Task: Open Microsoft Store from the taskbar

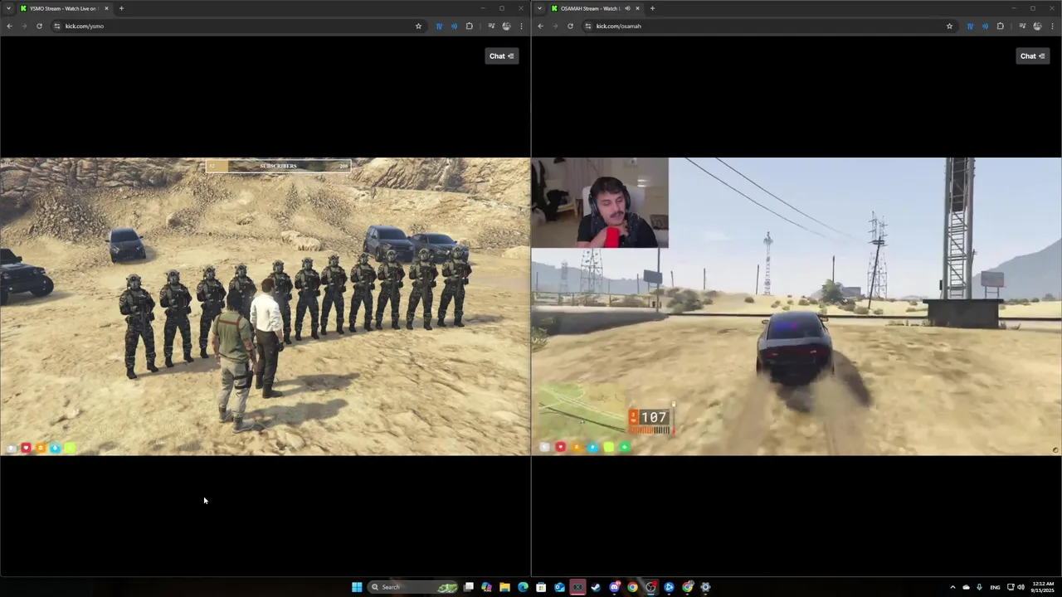Action: 541,587
